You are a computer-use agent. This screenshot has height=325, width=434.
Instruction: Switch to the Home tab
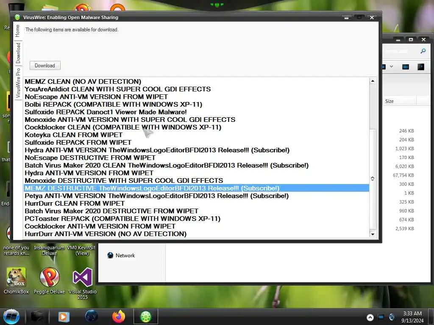click(x=18, y=31)
